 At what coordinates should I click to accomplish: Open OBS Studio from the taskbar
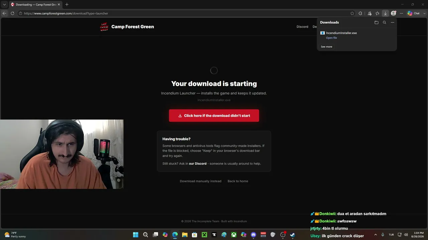coord(283,235)
